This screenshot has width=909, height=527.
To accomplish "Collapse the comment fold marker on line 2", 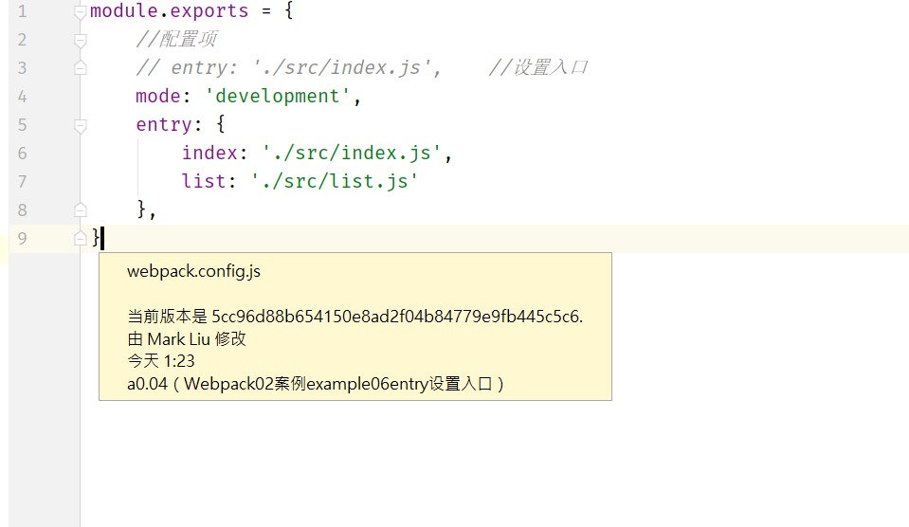I will (81, 41).
